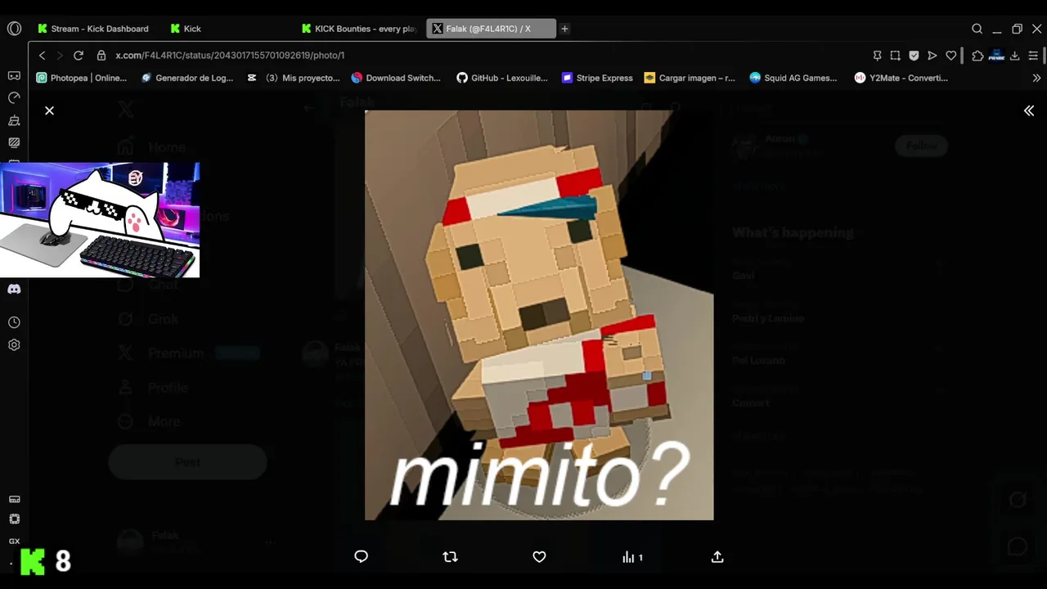Go back with the browser back arrow
Viewport: 1047px width, 589px height.
coord(43,56)
